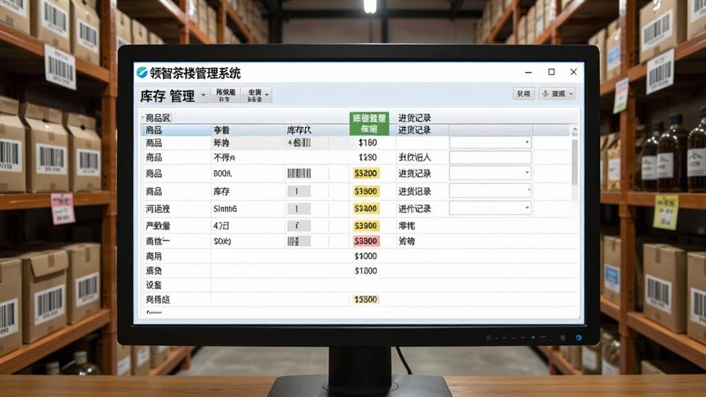The height and width of the screenshot is (397, 706).
Task: Click the gray 1 cell in the Slntth6 row
Action: (x=299, y=209)
